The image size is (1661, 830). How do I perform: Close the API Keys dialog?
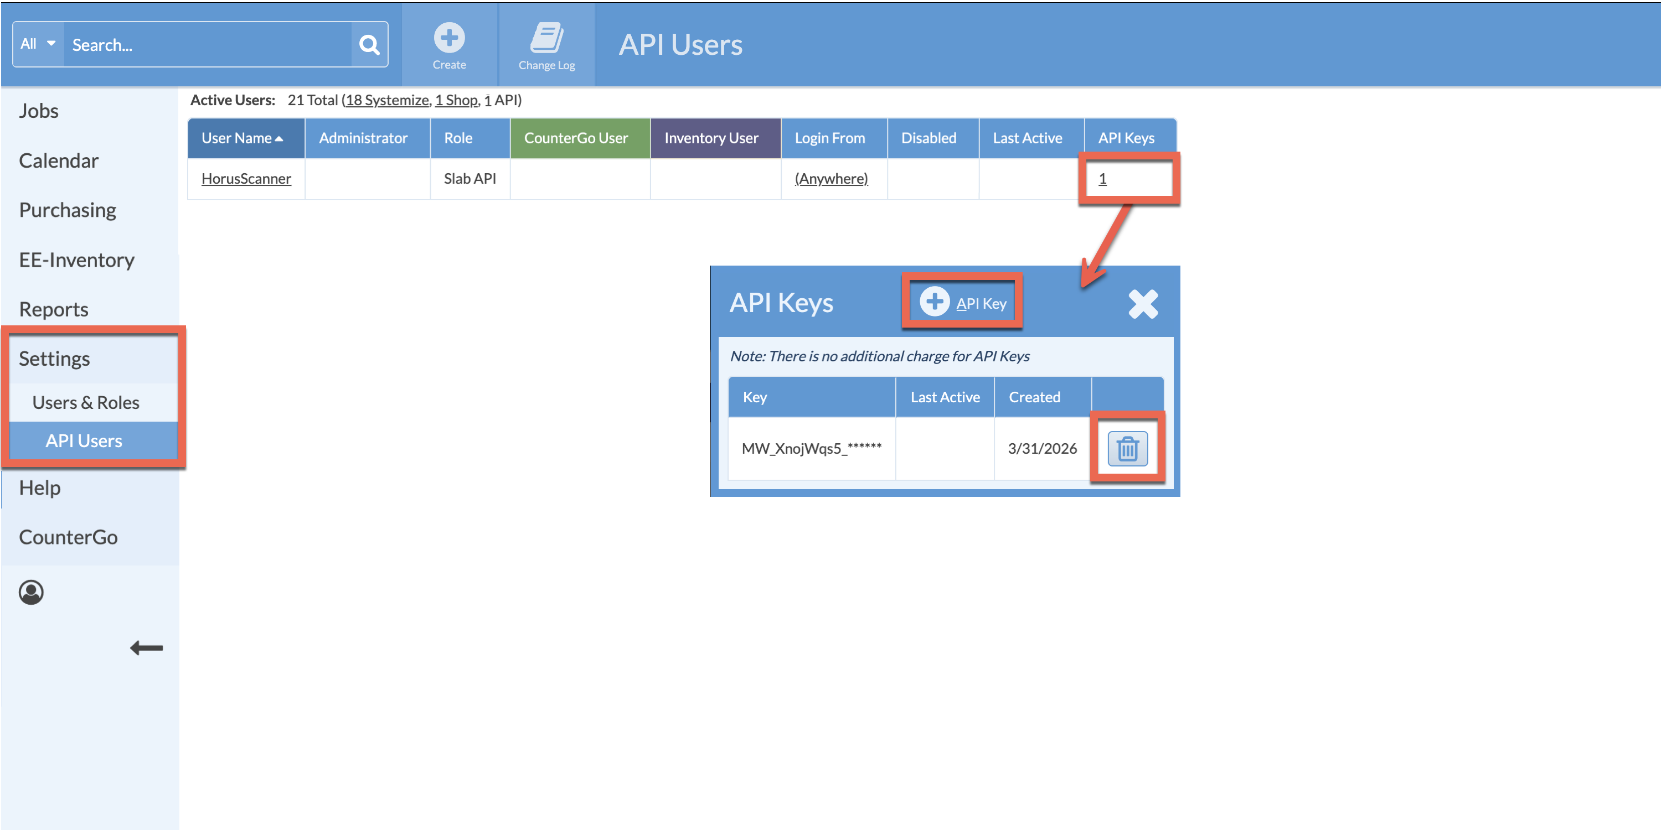[x=1142, y=303]
